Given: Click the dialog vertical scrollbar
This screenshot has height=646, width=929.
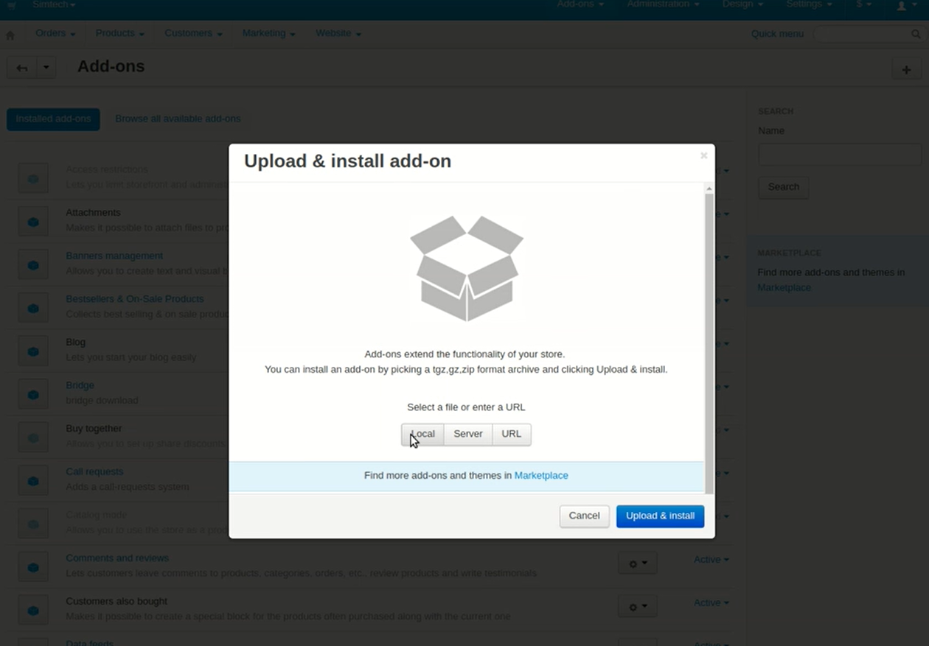Looking at the screenshot, I should click(x=709, y=339).
